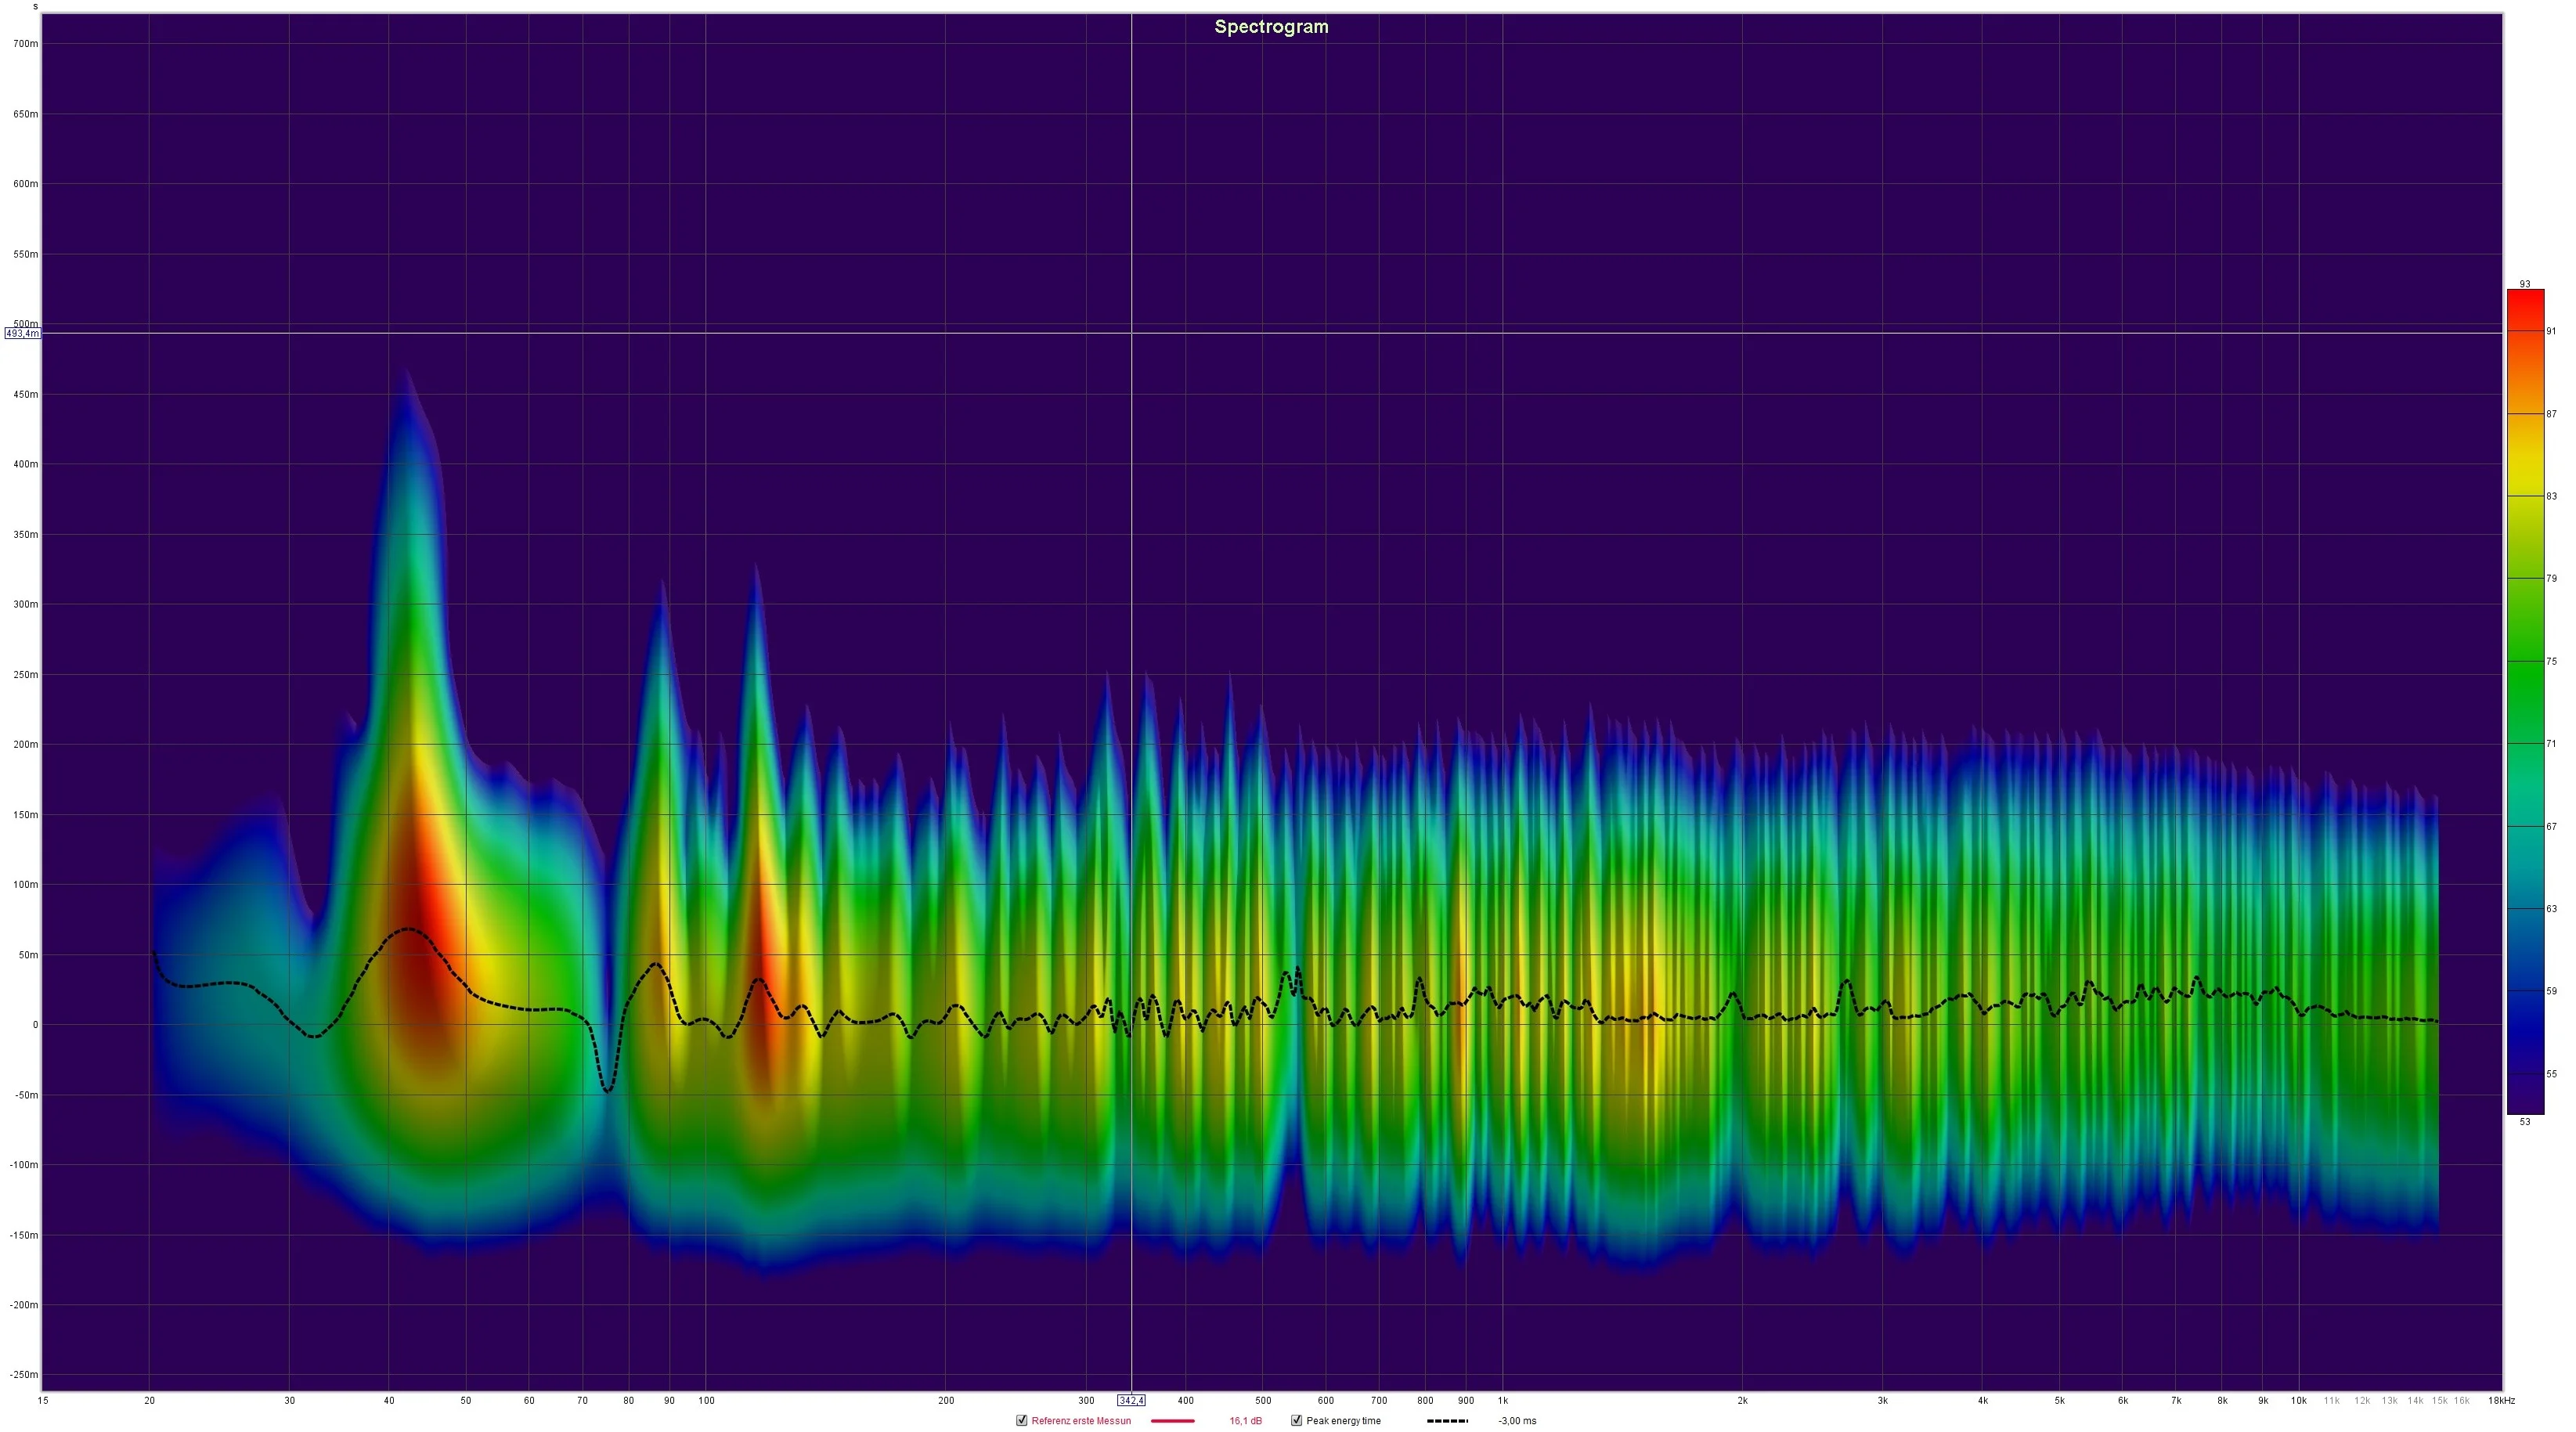Click the 'Spectrogram' graph title
The height and width of the screenshot is (1432, 2576).
pyautogui.click(x=1271, y=27)
